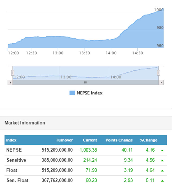This screenshot has height=184, width=172.
Task: Click the Market Information panel heading
Action: [x=25, y=123]
